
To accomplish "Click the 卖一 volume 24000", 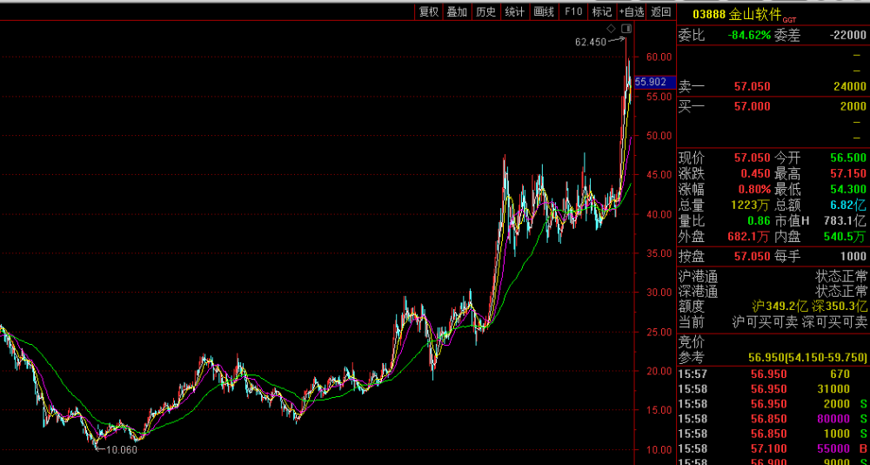I will [849, 86].
